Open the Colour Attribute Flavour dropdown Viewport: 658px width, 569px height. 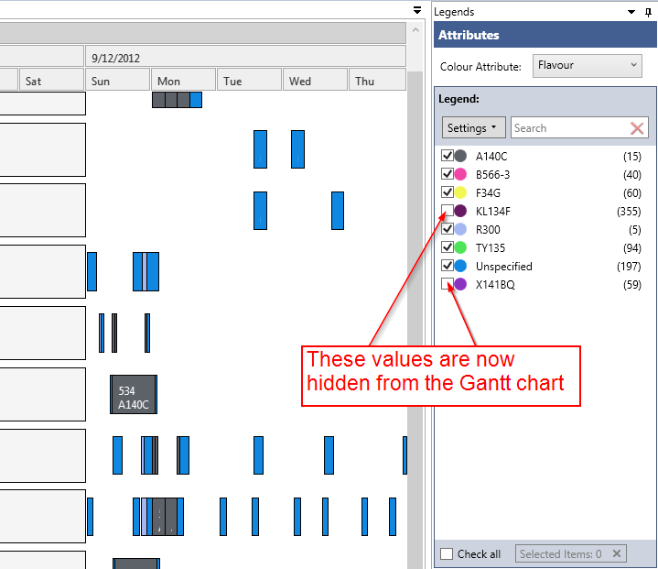click(x=587, y=66)
